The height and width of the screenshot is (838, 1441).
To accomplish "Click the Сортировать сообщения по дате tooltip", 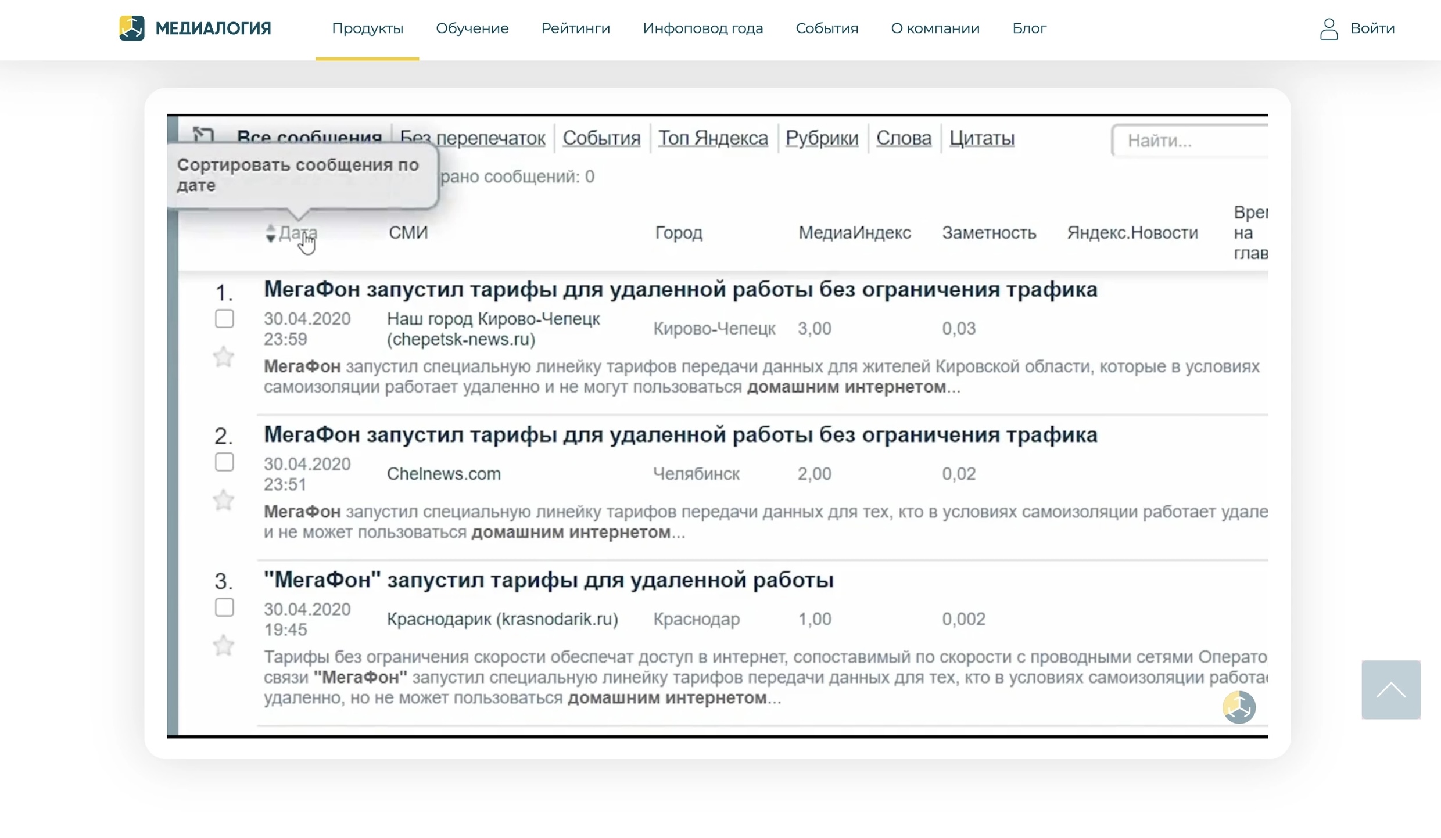I will (302, 175).
